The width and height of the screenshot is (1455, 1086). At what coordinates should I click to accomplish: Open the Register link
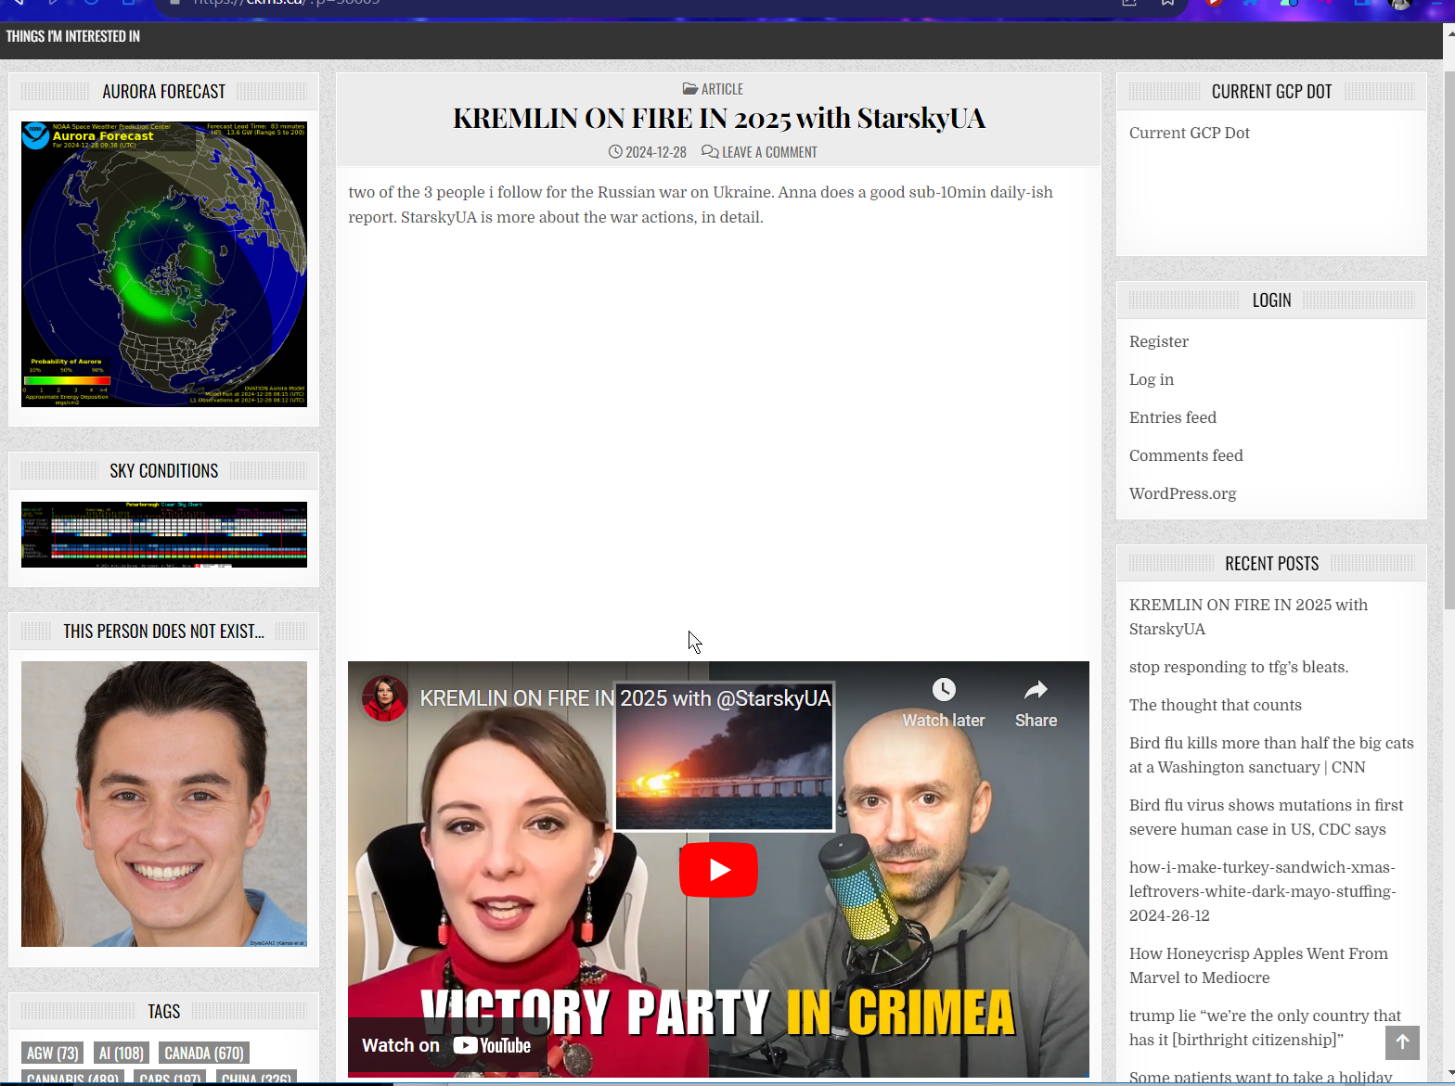click(1158, 341)
